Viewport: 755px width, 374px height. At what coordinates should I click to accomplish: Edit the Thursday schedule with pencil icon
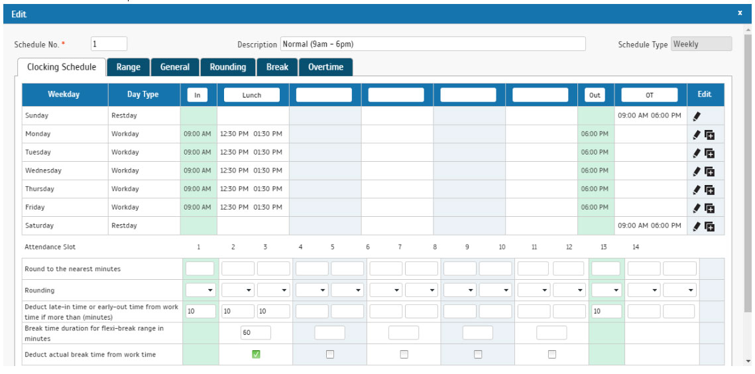click(696, 190)
